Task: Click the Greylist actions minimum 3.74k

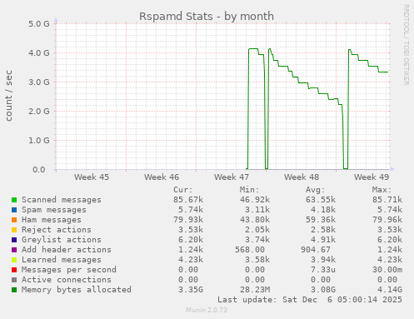Action: pos(257,240)
